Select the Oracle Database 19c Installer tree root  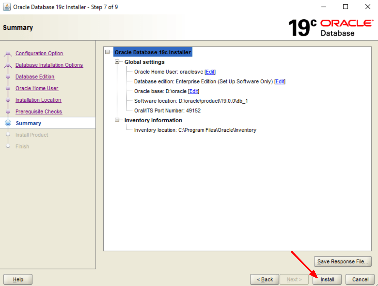click(x=153, y=52)
